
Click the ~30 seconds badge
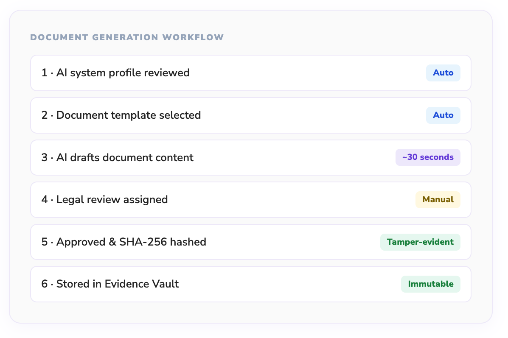pyautogui.click(x=428, y=157)
